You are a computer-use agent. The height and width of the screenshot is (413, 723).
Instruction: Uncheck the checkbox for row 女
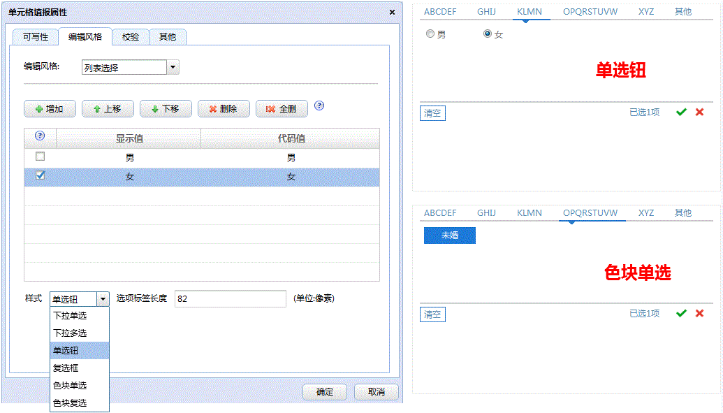point(40,175)
